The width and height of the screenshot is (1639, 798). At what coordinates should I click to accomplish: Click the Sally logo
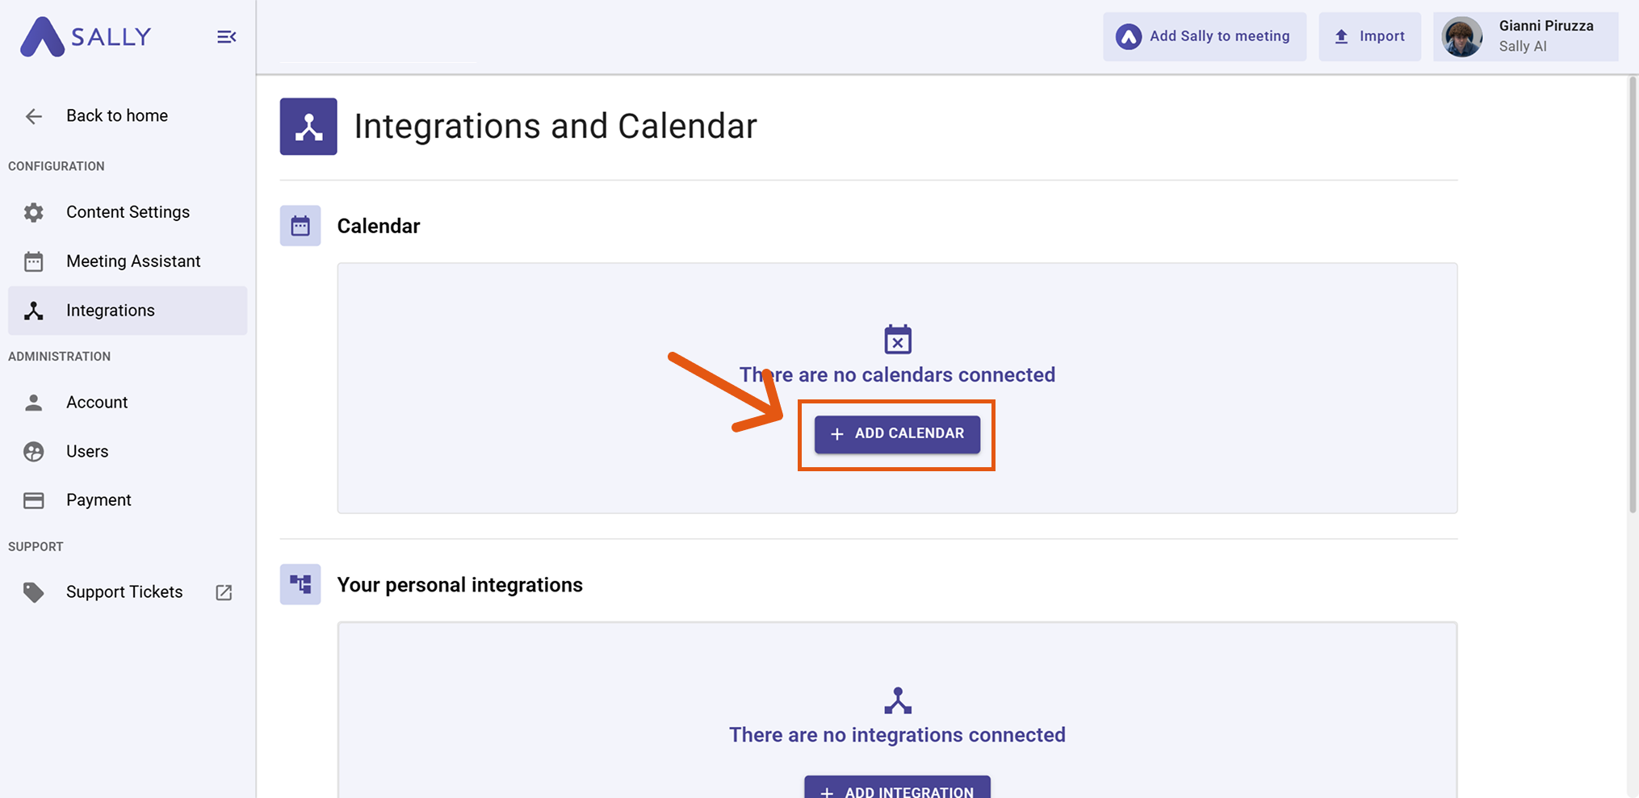85,37
